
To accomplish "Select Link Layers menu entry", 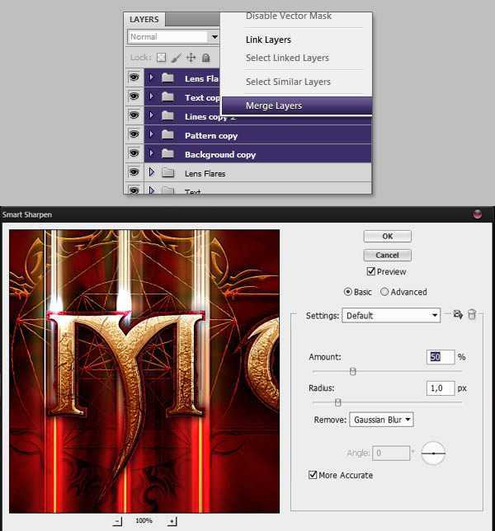I will pyautogui.click(x=268, y=40).
